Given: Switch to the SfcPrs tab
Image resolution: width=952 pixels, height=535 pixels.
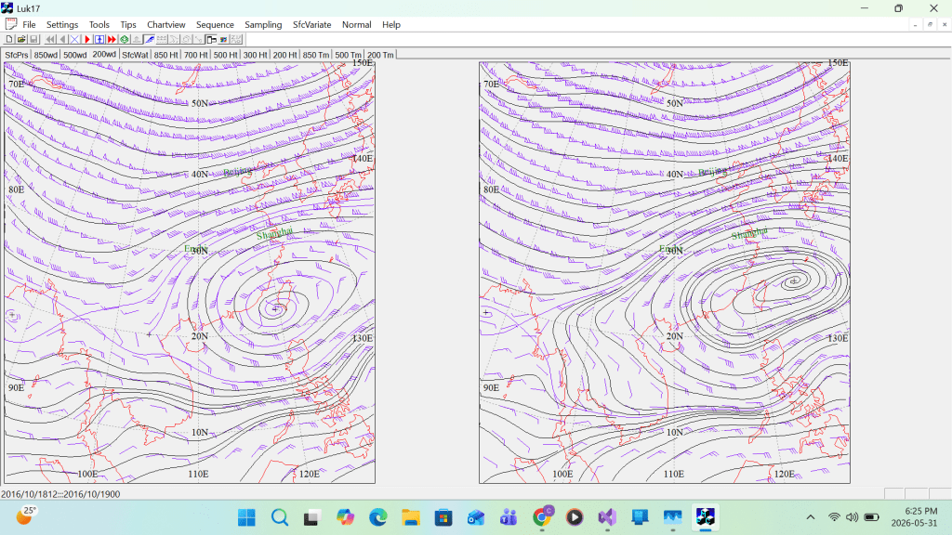Looking at the screenshot, I should [x=17, y=55].
